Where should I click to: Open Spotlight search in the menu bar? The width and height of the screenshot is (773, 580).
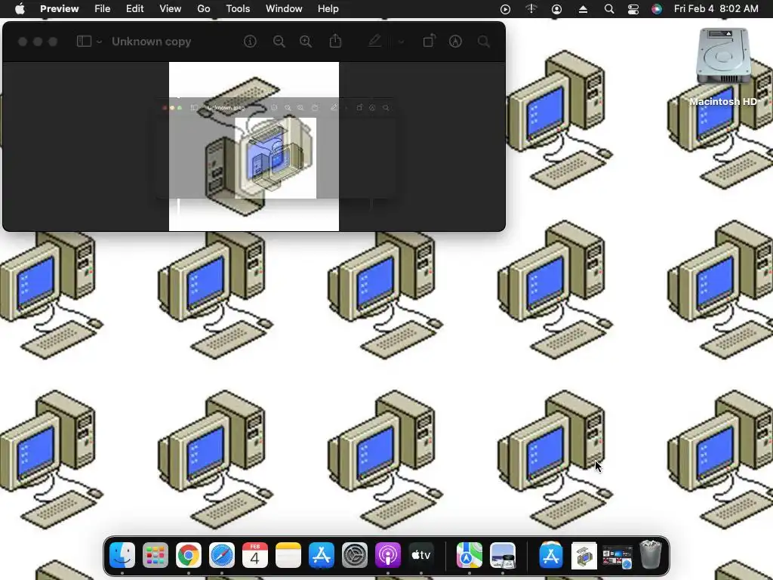609,9
